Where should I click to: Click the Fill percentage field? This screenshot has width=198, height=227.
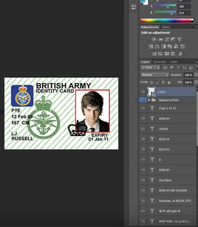coord(188,82)
